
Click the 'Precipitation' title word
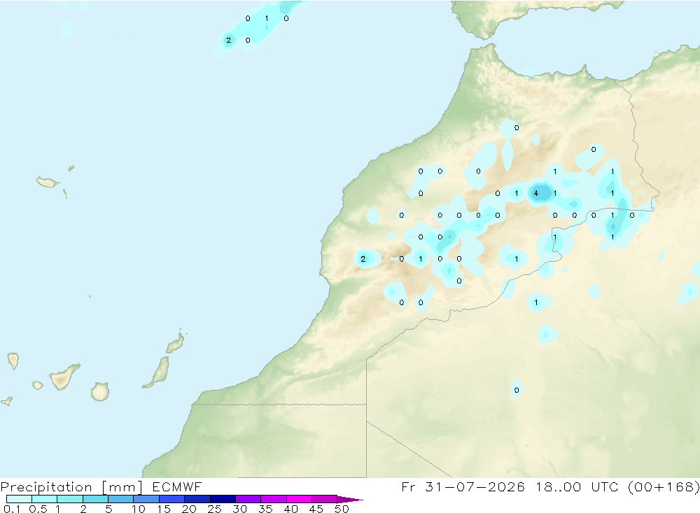click(x=46, y=487)
